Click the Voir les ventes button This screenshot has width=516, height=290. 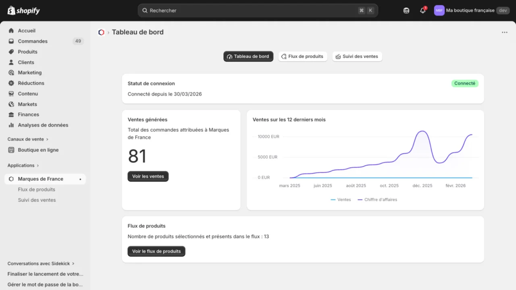[148, 176]
